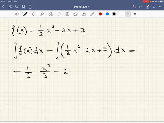Select the Lasso selection tool
164x123 pixels.
pyautogui.click(x=59, y=14)
